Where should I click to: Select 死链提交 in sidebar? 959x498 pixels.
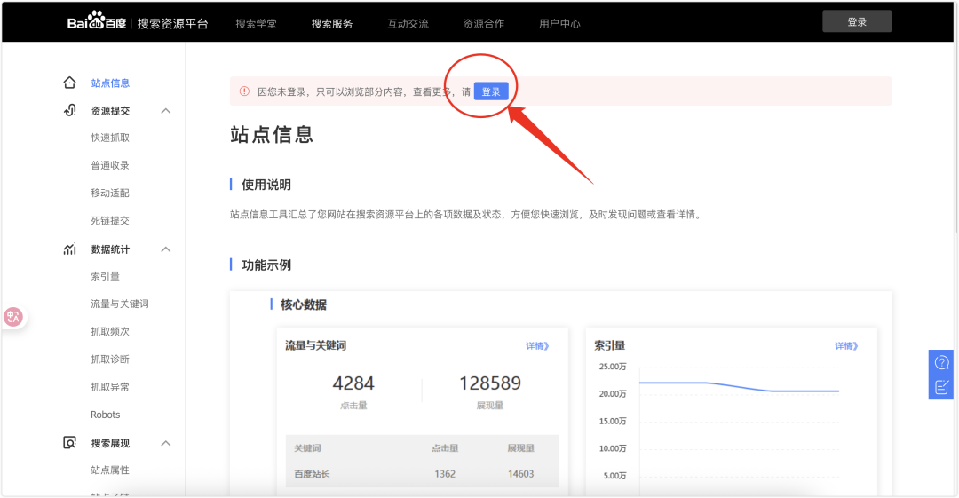[110, 220]
